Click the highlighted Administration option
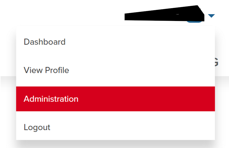Screen dimensions: 229x148 [x=51, y=99]
